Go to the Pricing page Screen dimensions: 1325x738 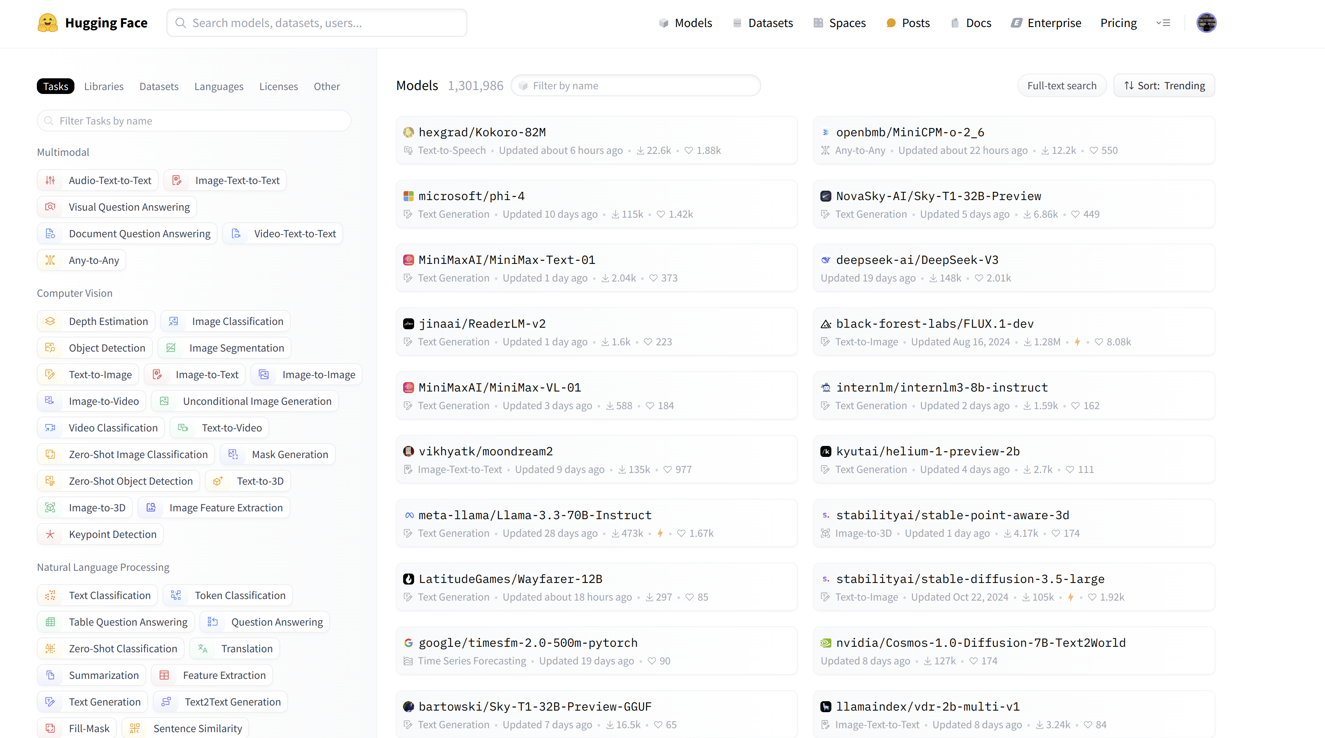(1118, 23)
